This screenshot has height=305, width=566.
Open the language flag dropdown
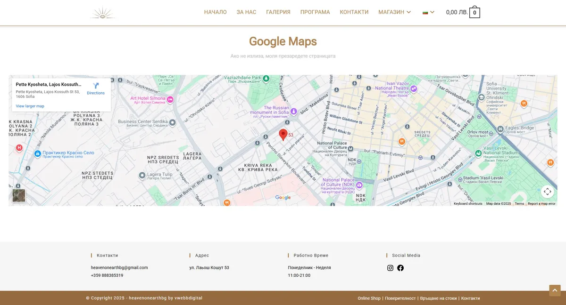(x=428, y=12)
